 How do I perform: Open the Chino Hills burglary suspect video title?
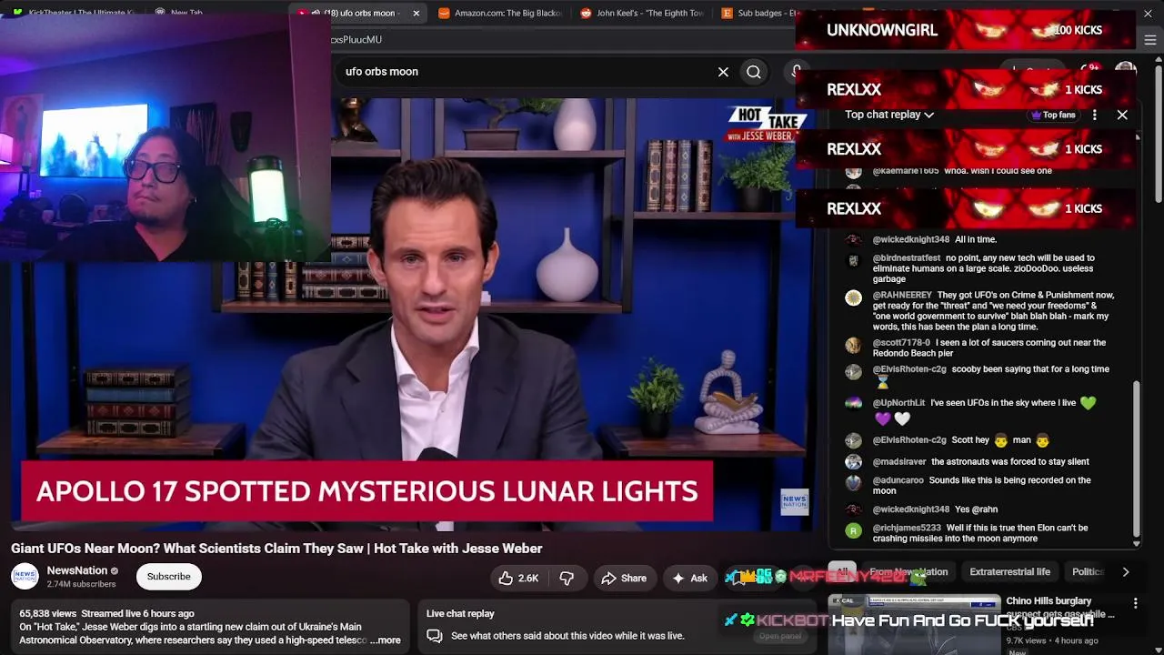pyautogui.click(x=1060, y=607)
